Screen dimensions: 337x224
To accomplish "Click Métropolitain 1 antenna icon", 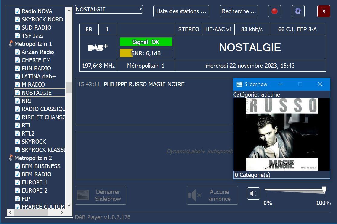I will pyautogui.click(x=11, y=44).
